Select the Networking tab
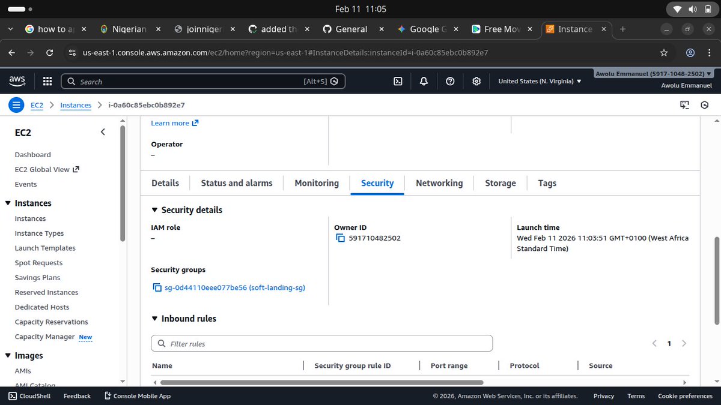721x405 pixels. tap(439, 184)
